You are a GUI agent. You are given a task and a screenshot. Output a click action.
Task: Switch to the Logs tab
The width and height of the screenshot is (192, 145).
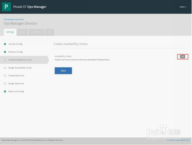tap(50, 32)
